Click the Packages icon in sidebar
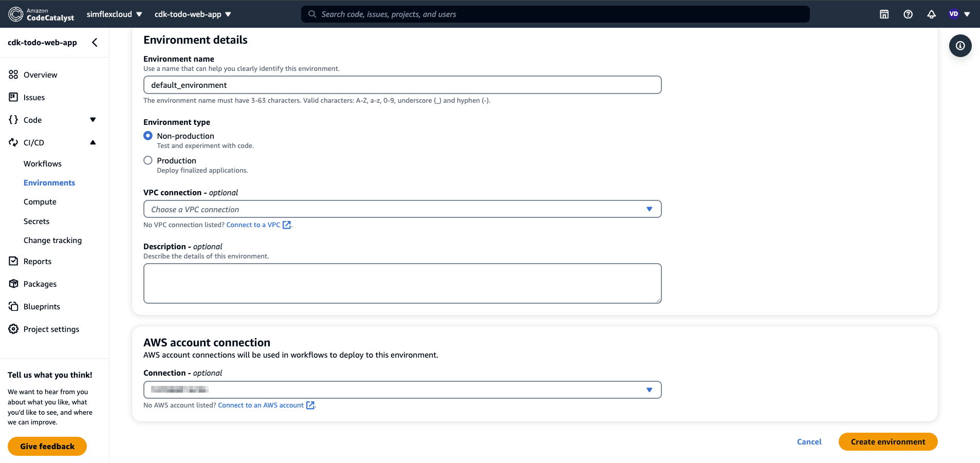The width and height of the screenshot is (980, 463). click(13, 284)
